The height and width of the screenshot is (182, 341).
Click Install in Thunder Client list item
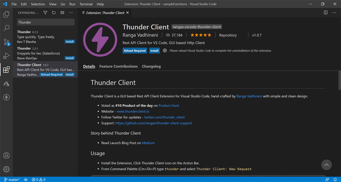70,75
